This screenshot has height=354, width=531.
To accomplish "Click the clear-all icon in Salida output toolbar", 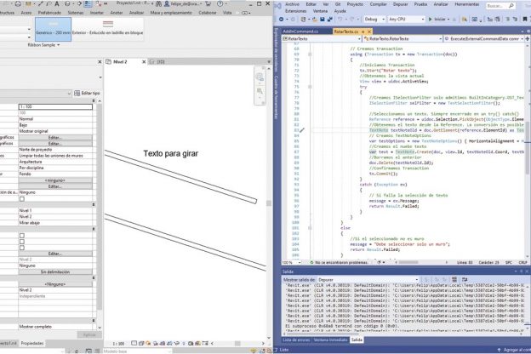I will coord(454,279).
